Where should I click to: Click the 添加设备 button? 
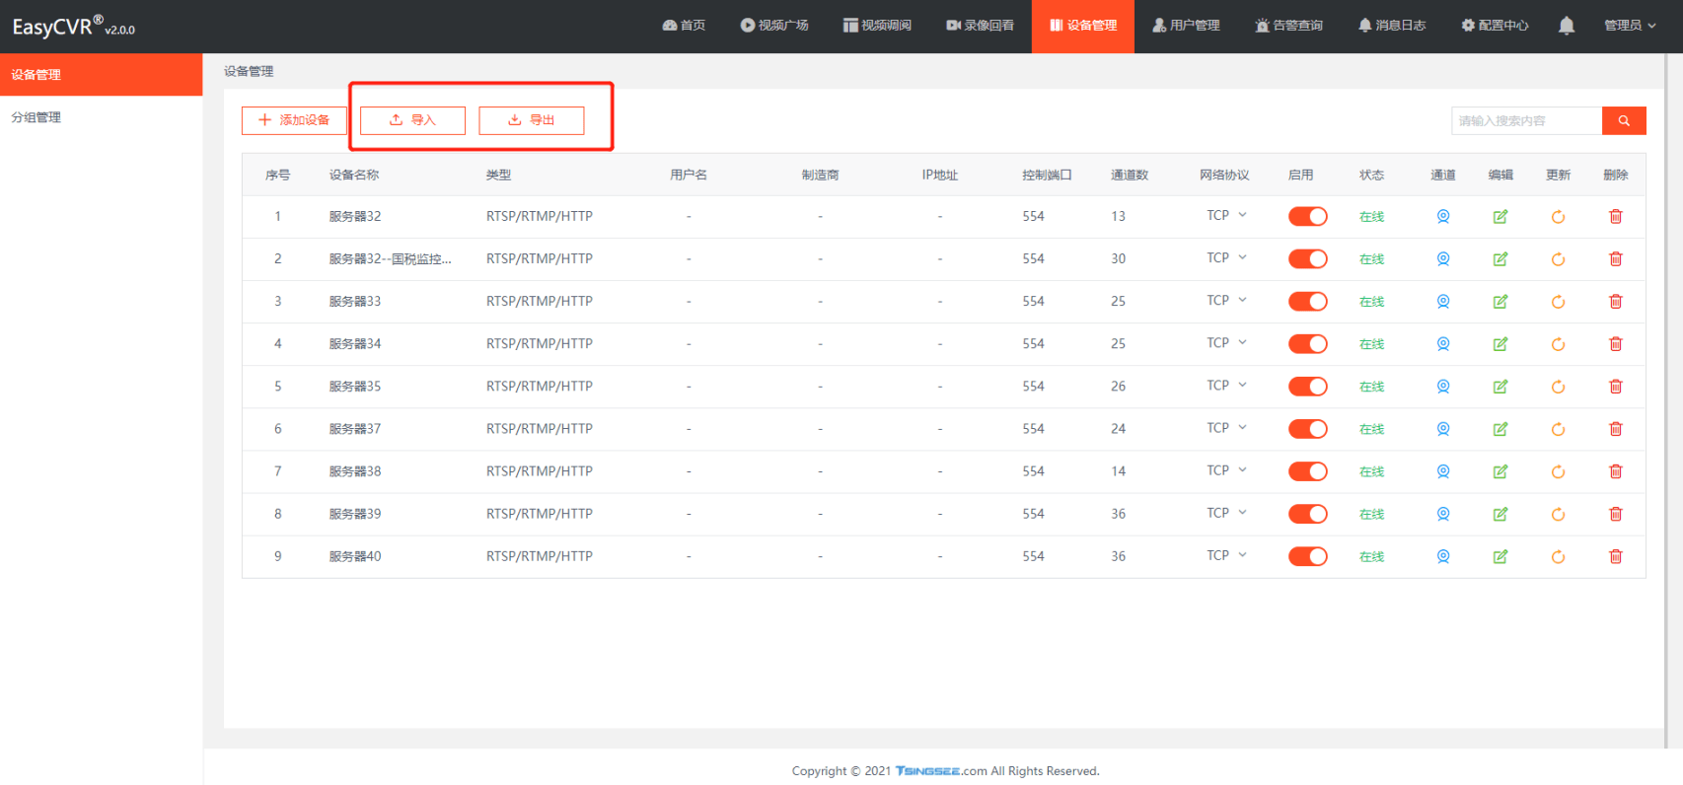[x=294, y=120]
